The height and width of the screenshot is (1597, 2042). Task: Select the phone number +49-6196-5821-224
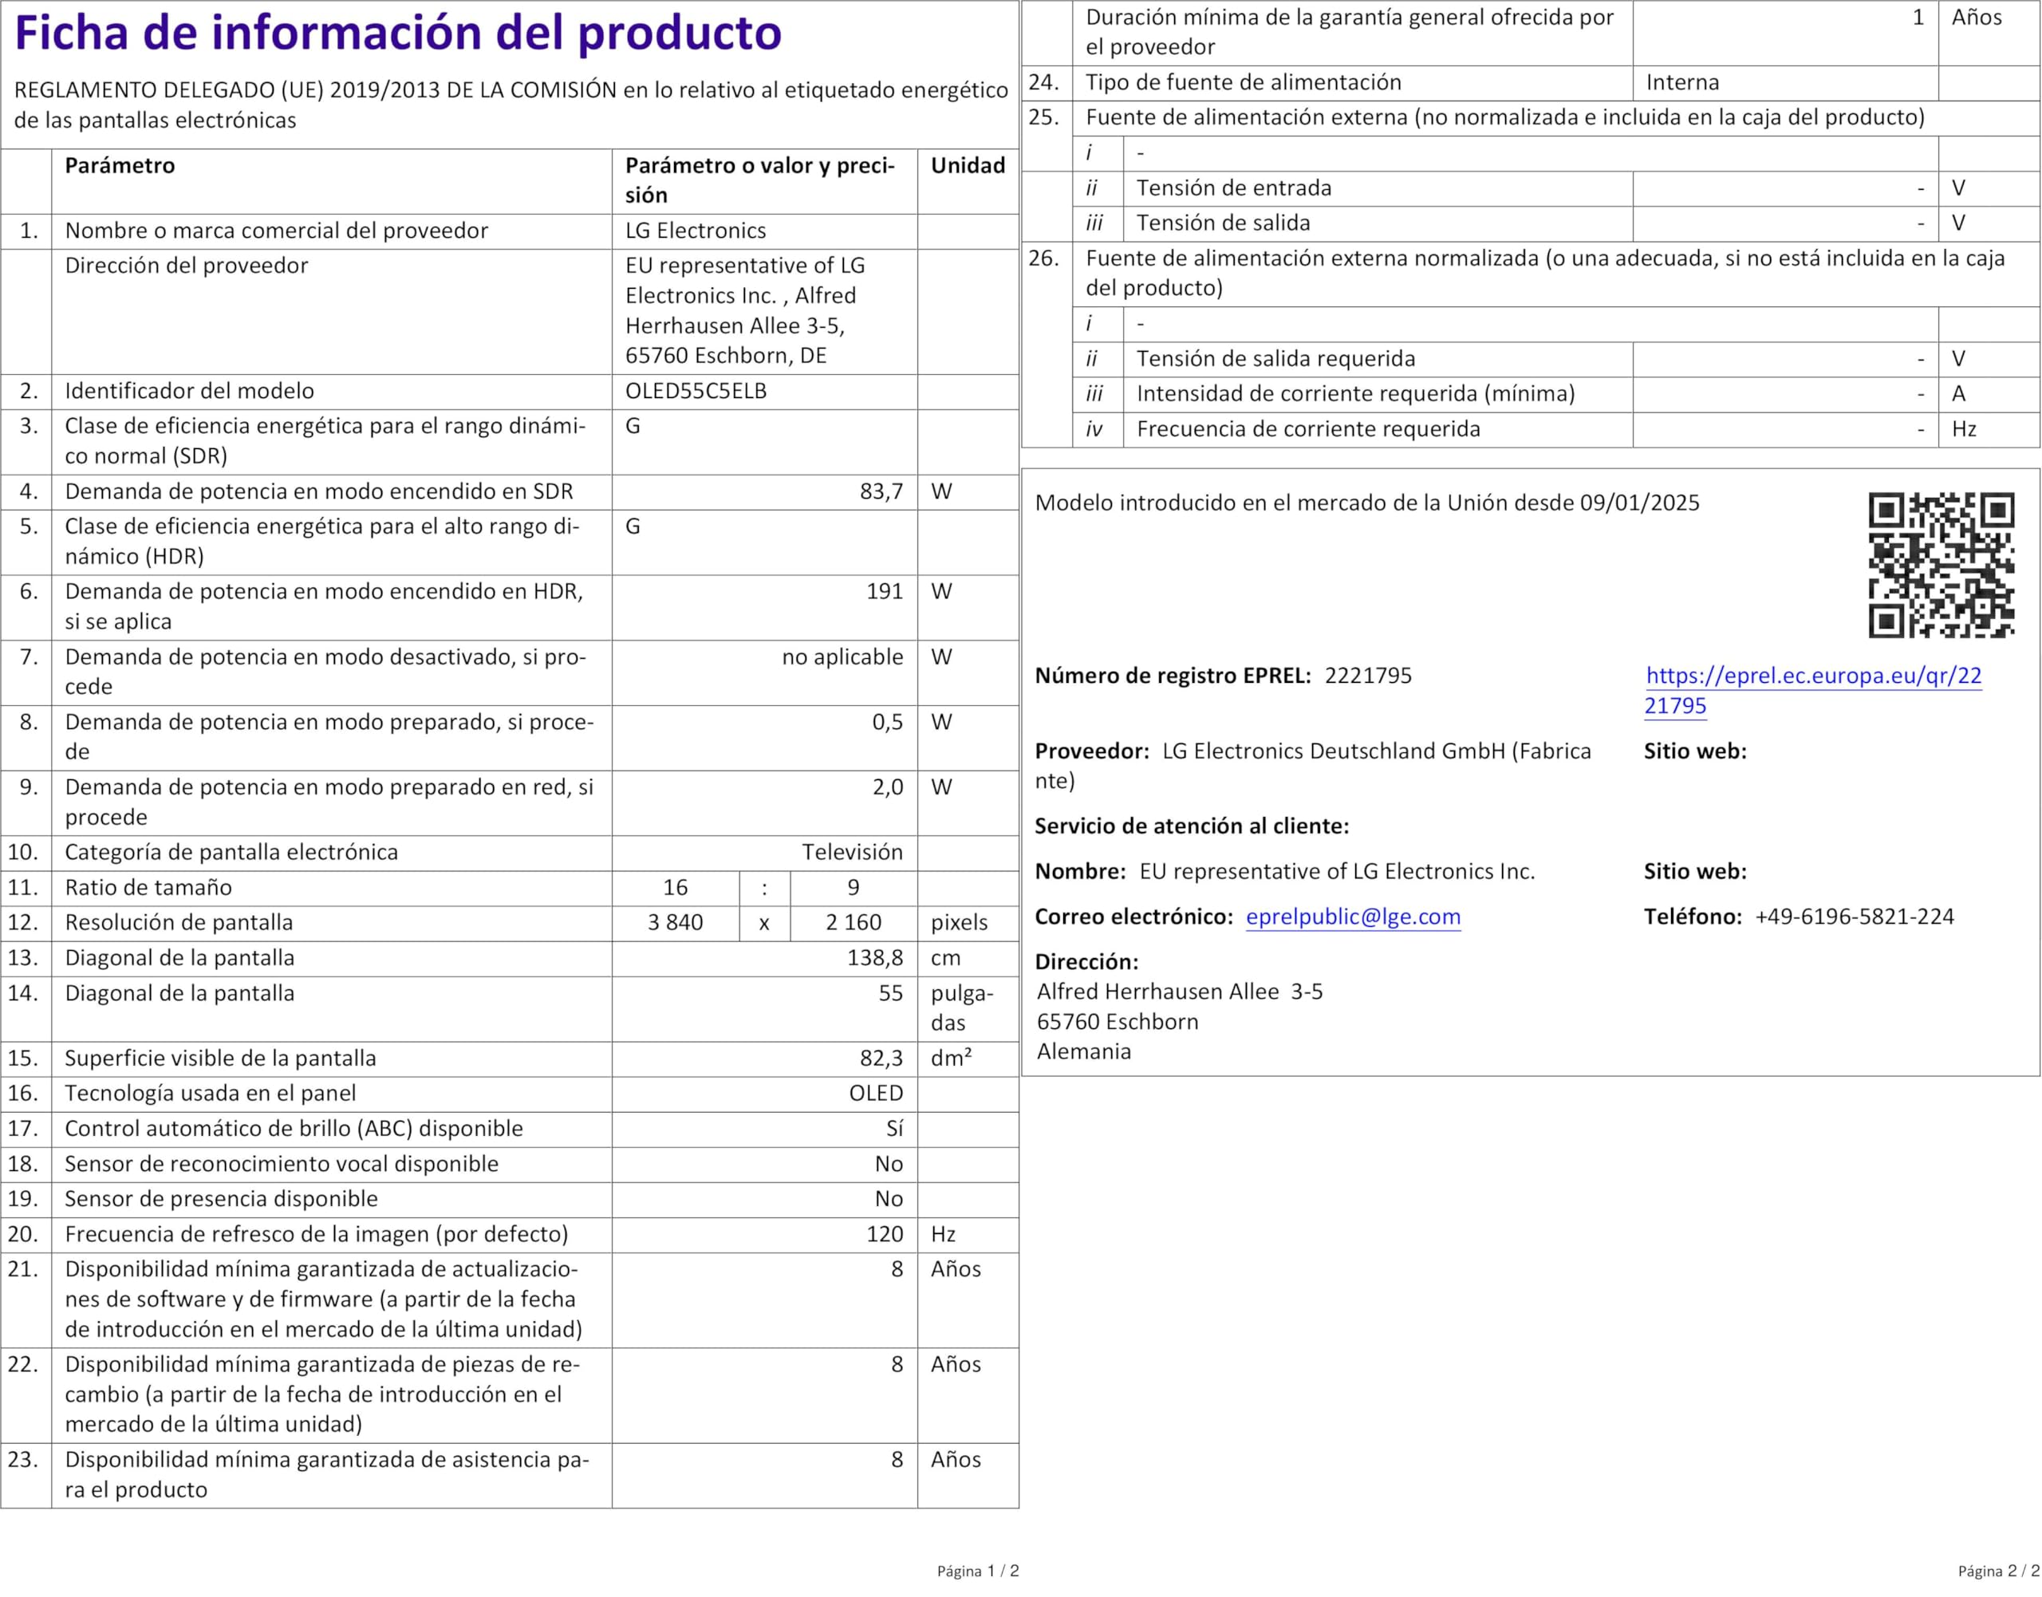(x=1854, y=917)
